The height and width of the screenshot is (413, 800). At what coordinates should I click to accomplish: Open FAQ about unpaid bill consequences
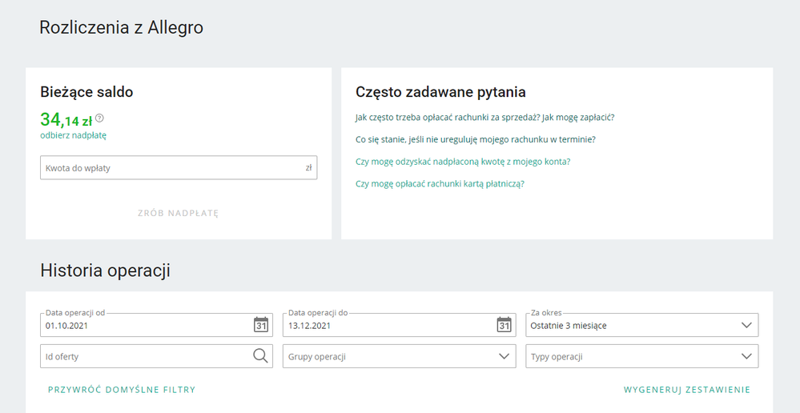[476, 139]
